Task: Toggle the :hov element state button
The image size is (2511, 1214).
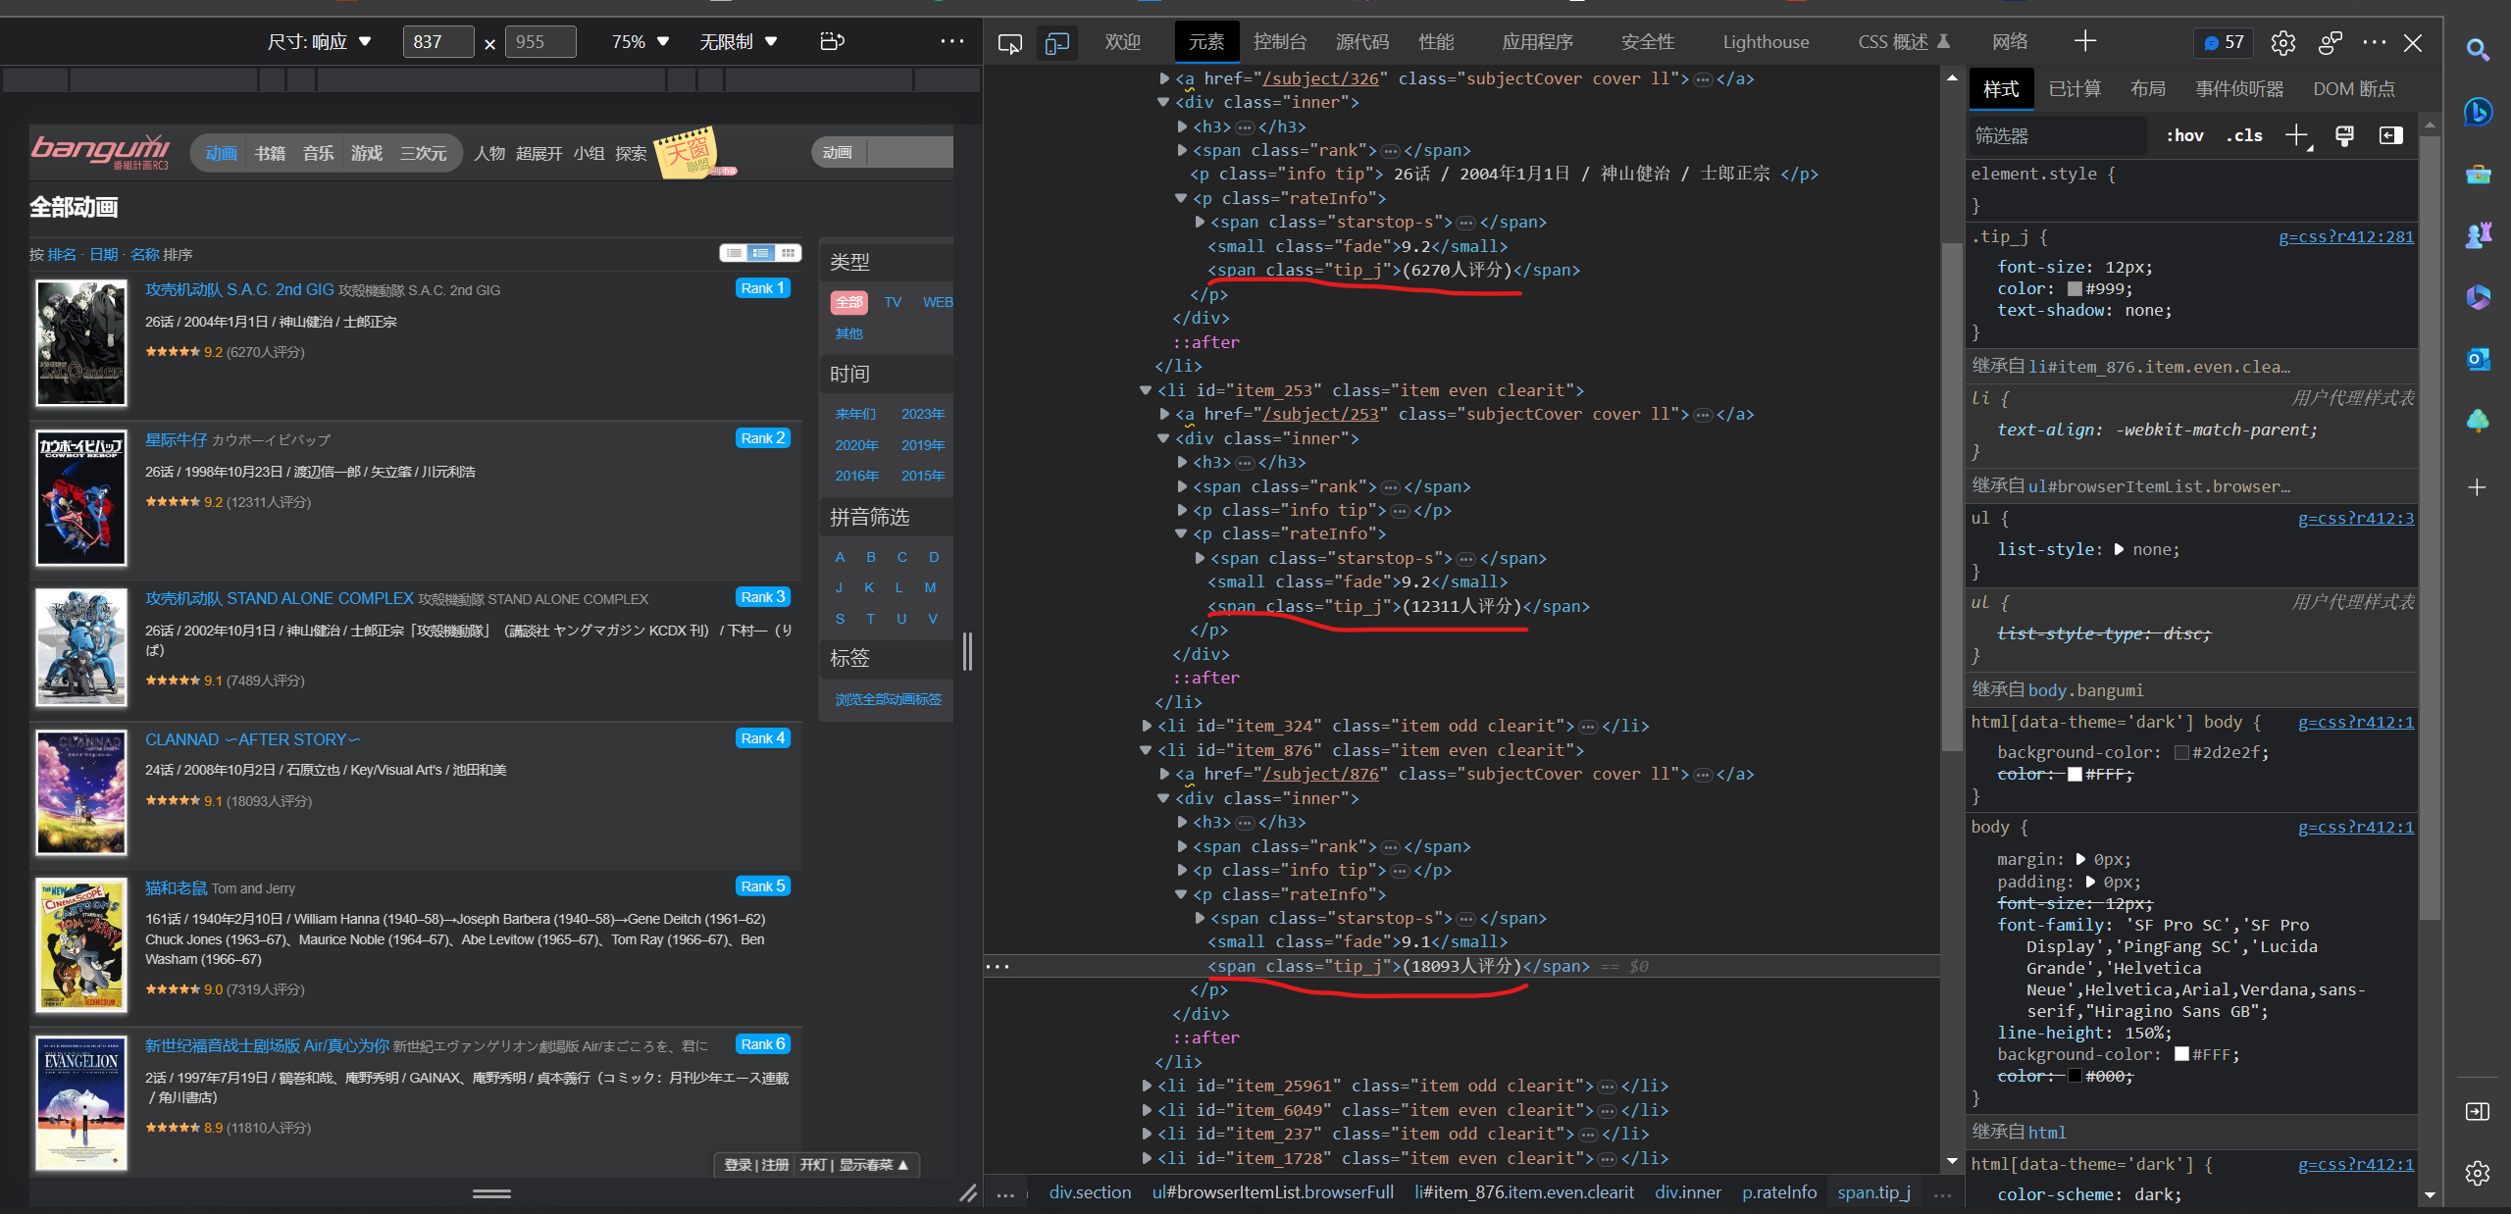Action: (x=2184, y=135)
